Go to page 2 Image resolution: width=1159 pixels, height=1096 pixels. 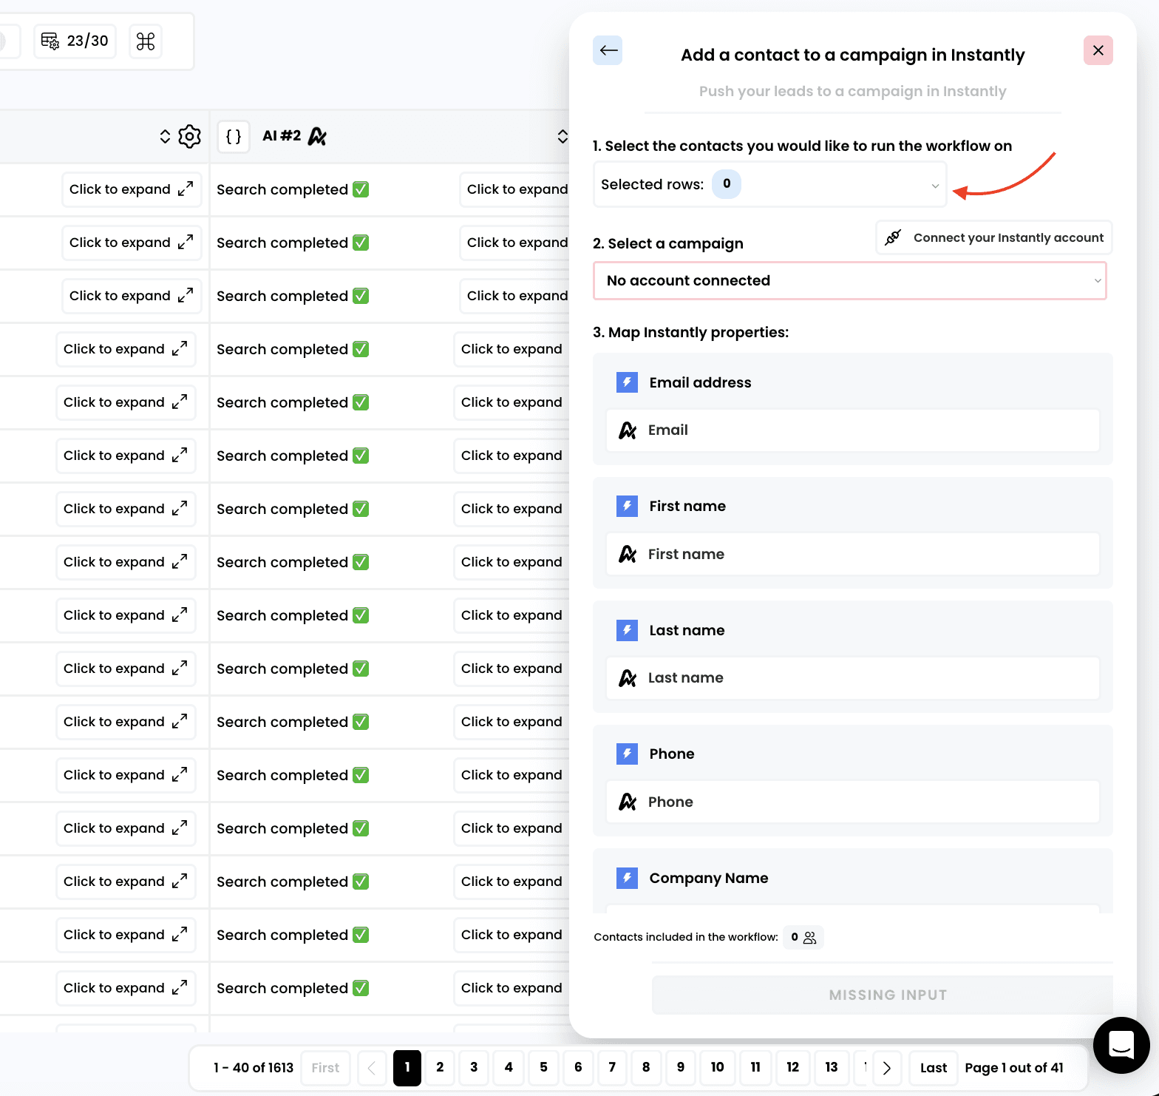(440, 1067)
